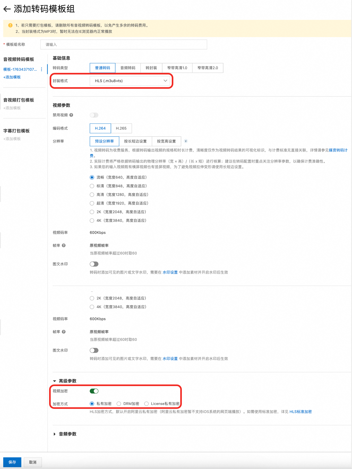Collapse the 高级参数 section

tap(54, 381)
